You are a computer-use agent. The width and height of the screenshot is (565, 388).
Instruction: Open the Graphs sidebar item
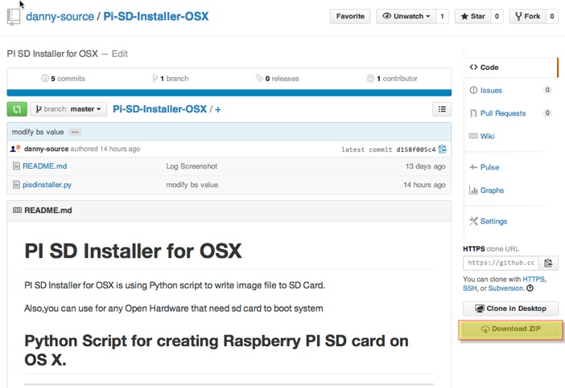(x=491, y=190)
